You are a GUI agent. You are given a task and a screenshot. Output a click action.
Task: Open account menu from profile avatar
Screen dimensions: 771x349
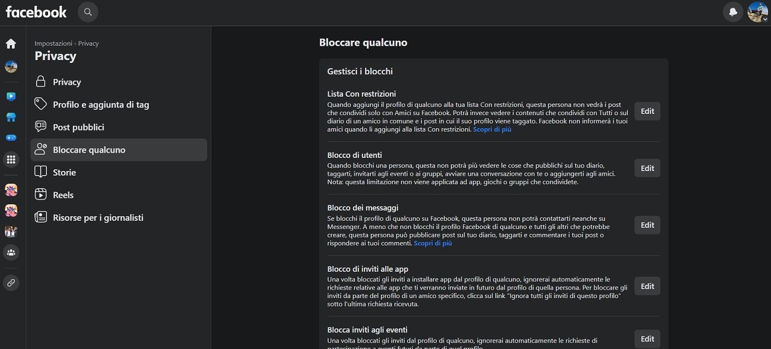pyautogui.click(x=758, y=11)
